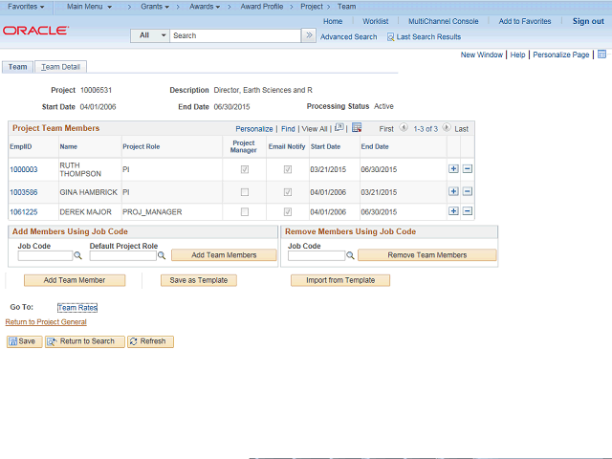The height and width of the screenshot is (459, 612).
Task: Open the Help link
Action: coord(517,55)
